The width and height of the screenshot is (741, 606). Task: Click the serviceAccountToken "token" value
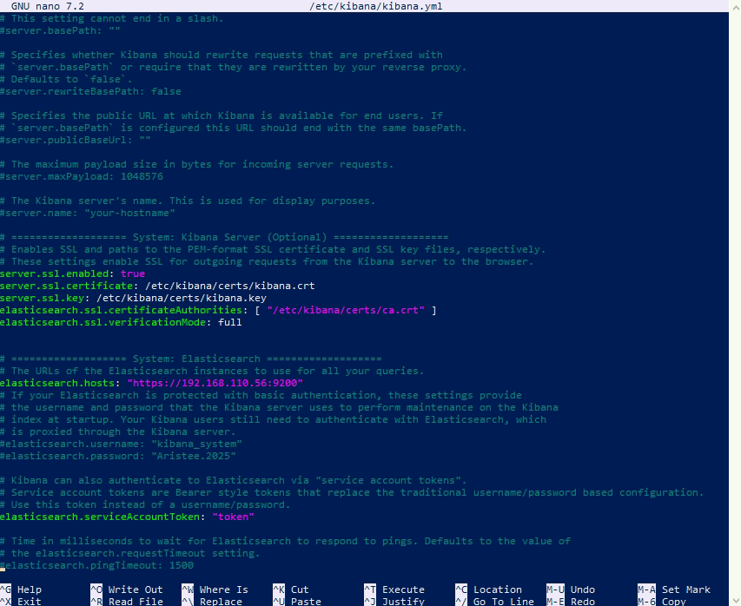pos(233,517)
